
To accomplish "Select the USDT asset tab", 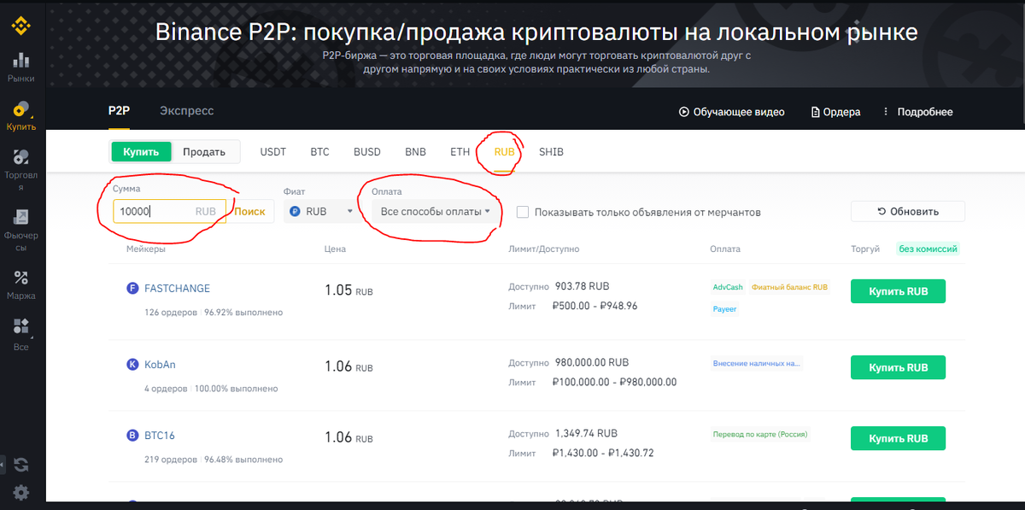I will pos(273,152).
